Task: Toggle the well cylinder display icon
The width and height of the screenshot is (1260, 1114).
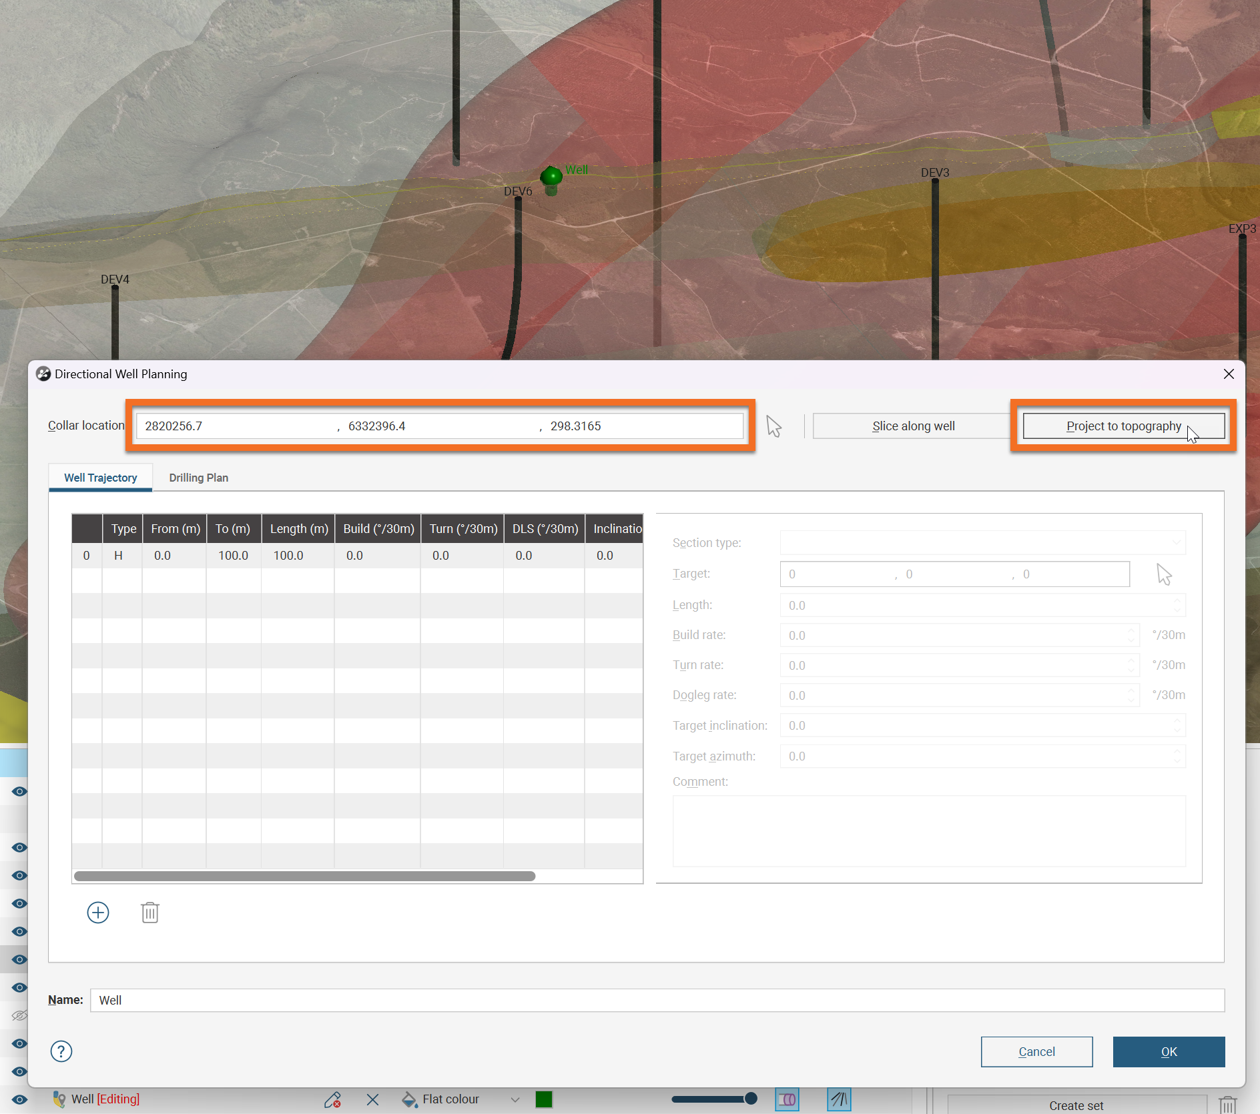Action: [787, 1099]
